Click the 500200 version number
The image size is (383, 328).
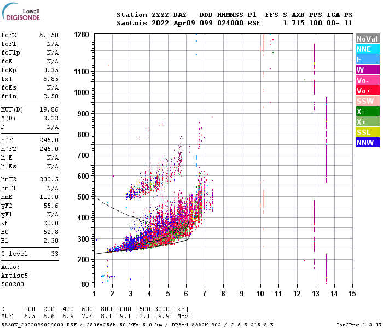click(13, 285)
